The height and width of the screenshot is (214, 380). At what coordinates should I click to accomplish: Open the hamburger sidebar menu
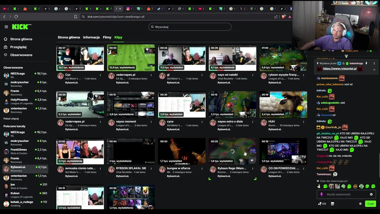6,27
